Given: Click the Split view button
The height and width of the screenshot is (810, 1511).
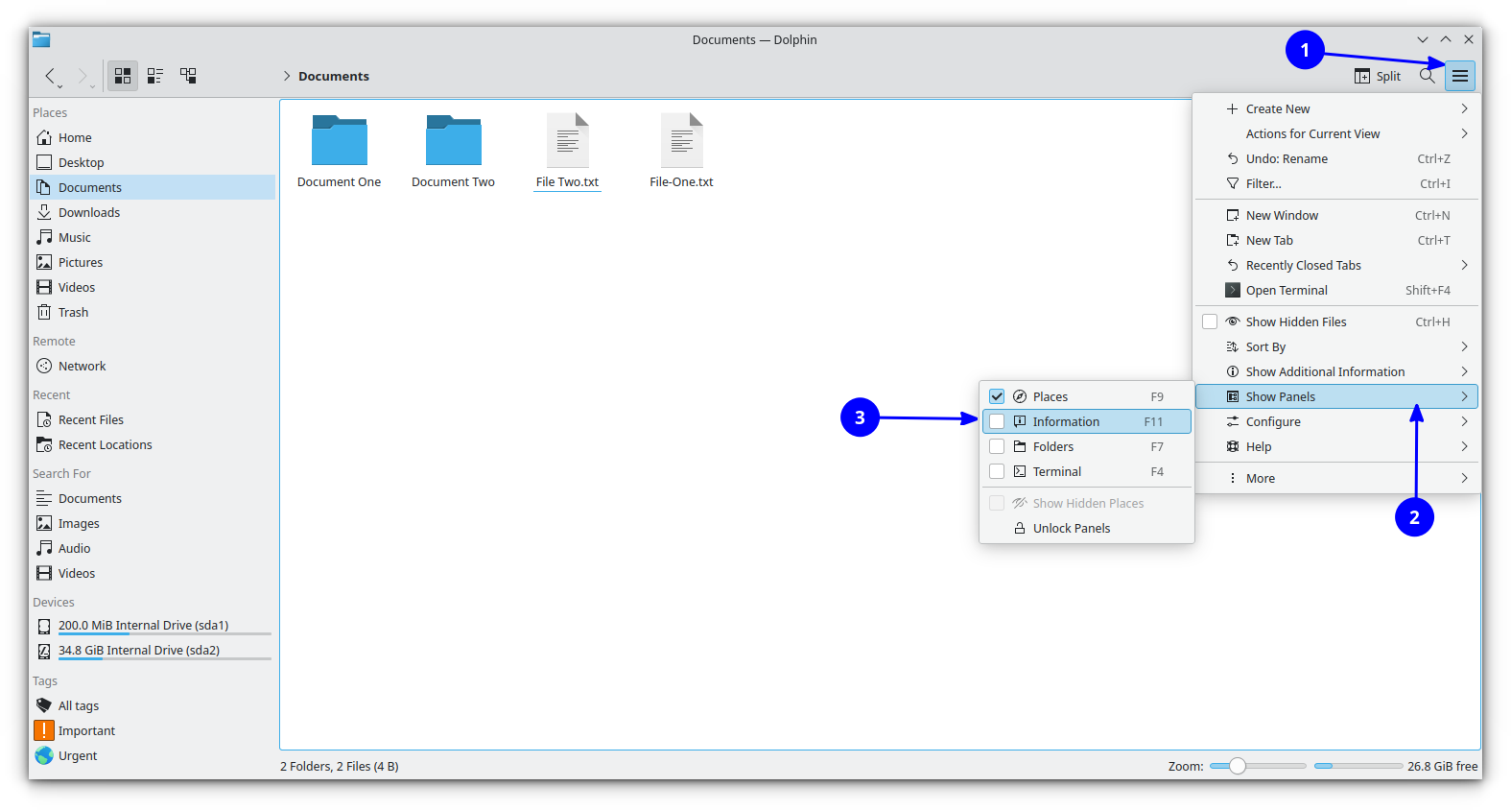Looking at the screenshot, I should 1378,76.
